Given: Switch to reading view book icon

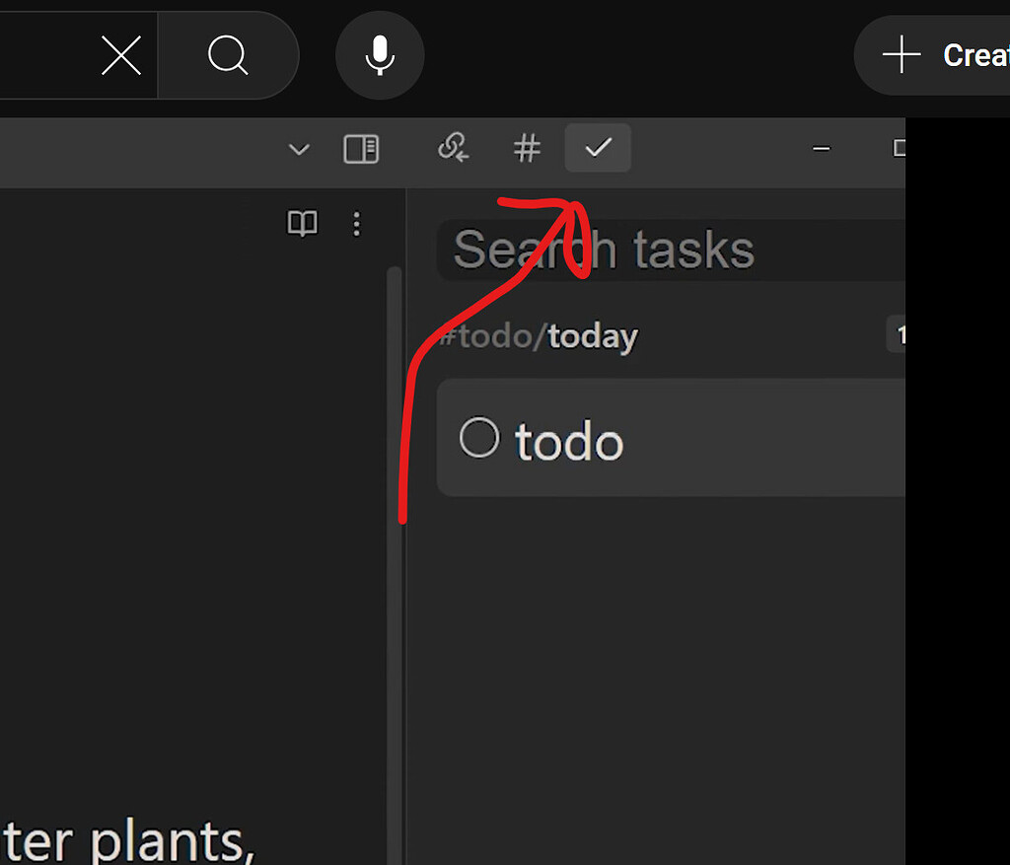Looking at the screenshot, I should click(303, 224).
